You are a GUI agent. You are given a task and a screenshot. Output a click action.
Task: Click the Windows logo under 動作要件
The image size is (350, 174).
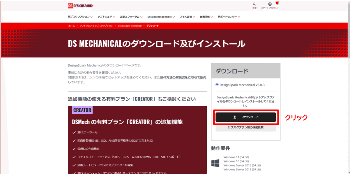click(x=215, y=163)
